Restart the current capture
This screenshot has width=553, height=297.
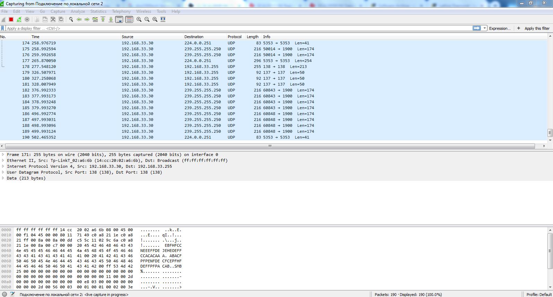pyautogui.click(x=19, y=19)
